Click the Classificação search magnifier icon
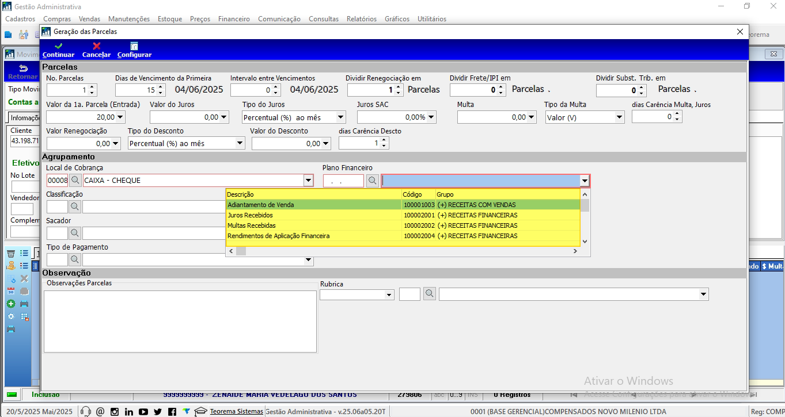The image size is (785, 417). click(75, 207)
